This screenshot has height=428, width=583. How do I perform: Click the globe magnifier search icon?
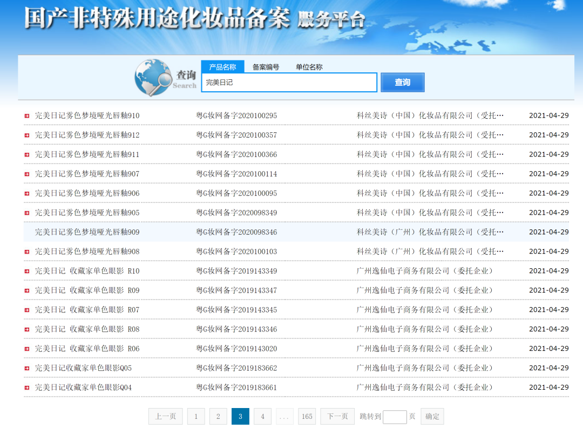click(x=153, y=77)
